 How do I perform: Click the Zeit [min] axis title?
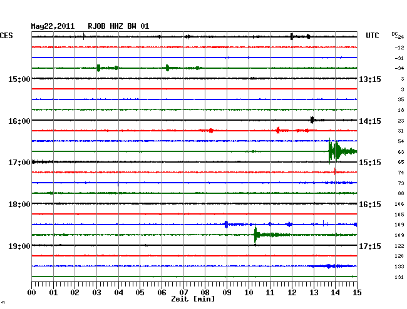(193, 299)
